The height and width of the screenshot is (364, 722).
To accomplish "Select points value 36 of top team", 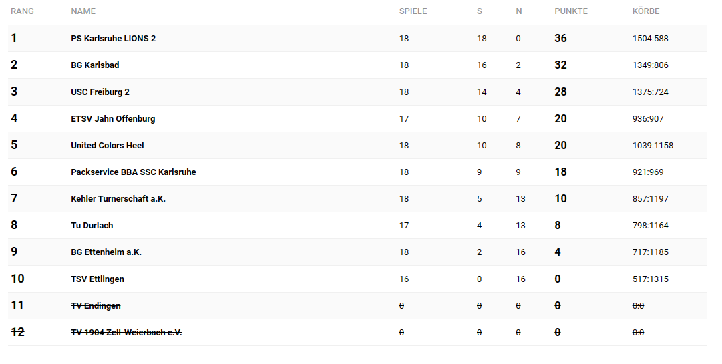I will point(560,39).
